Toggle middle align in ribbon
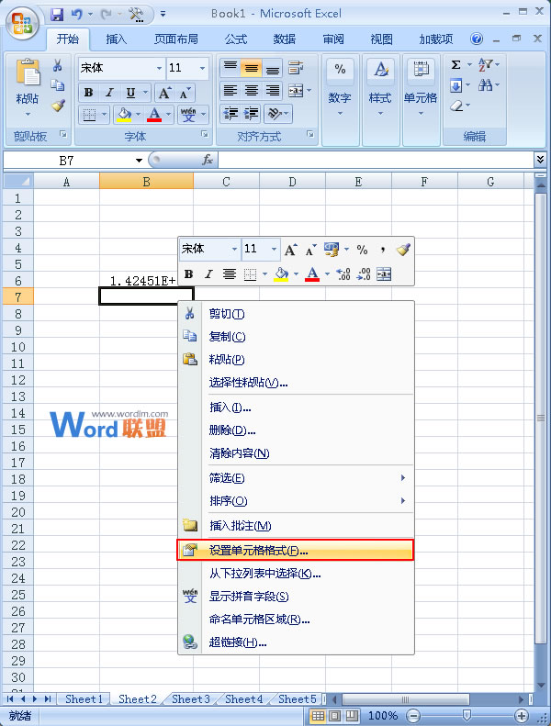The width and height of the screenshot is (551, 726). click(252, 68)
